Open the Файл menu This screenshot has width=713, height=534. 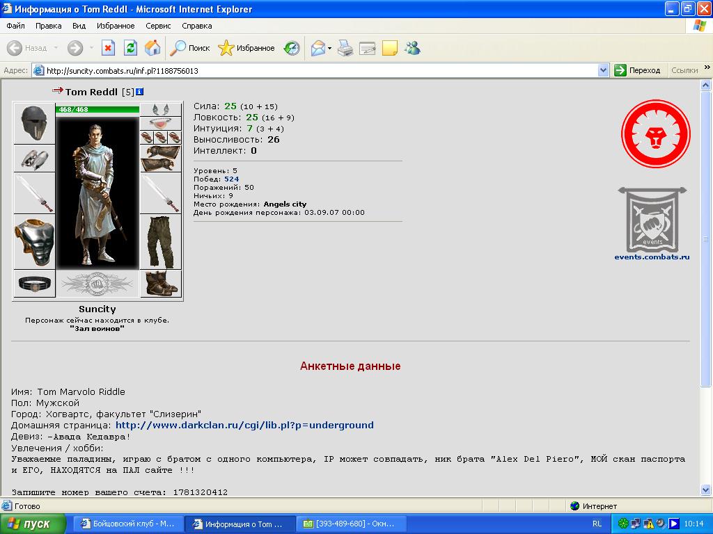pyautogui.click(x=15, y=26)
